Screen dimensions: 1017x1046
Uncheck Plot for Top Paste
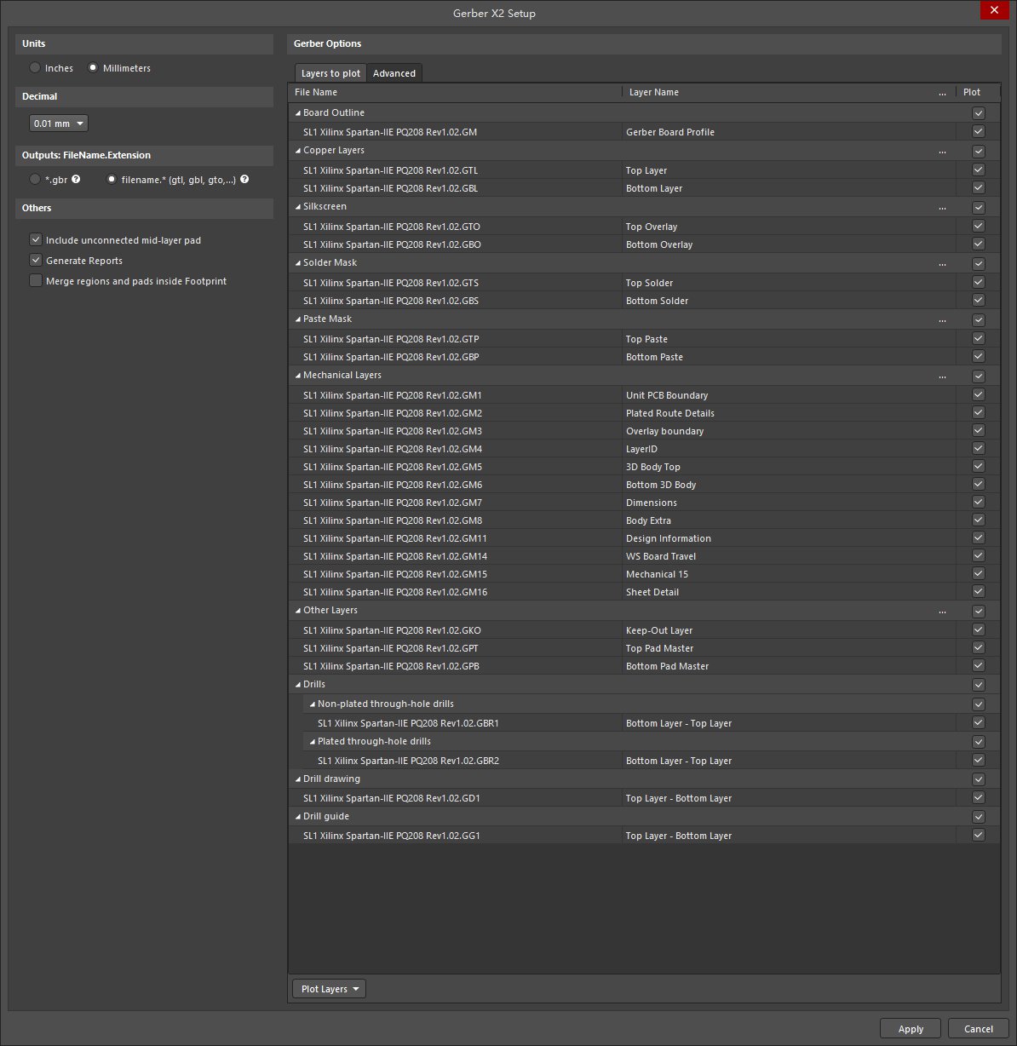click(978, 339)
